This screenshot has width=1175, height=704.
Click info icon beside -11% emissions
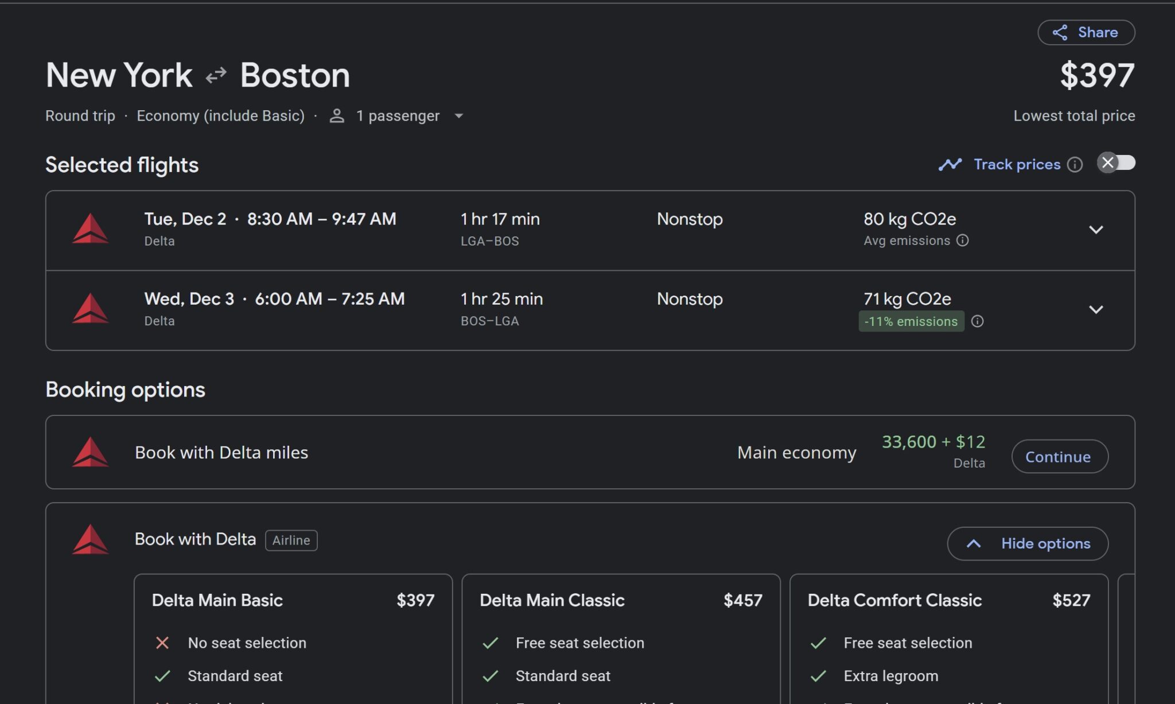point(977,321)
